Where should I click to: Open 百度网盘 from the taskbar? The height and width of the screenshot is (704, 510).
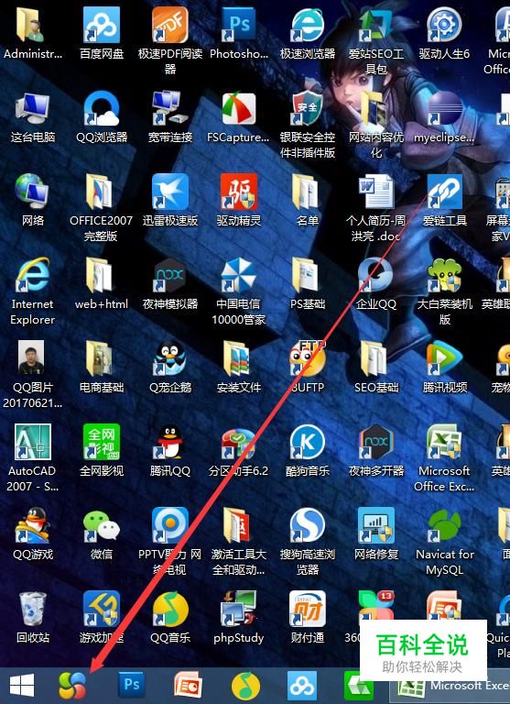(x=302, y=685)
